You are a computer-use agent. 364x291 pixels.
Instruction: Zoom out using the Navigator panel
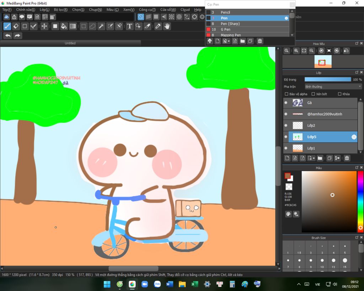311,50
